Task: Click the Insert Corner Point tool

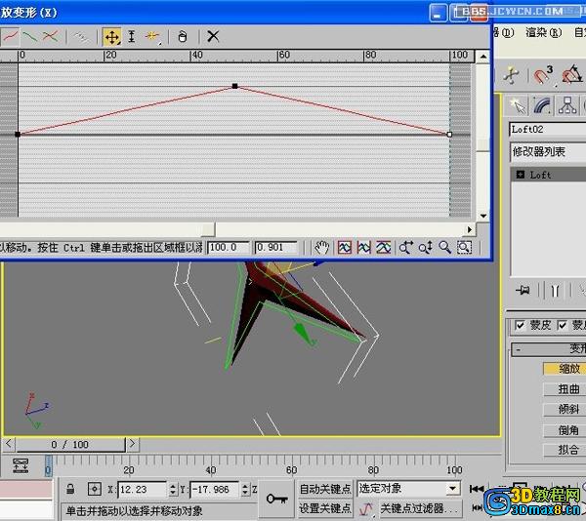Action: [x=152, y=36]
